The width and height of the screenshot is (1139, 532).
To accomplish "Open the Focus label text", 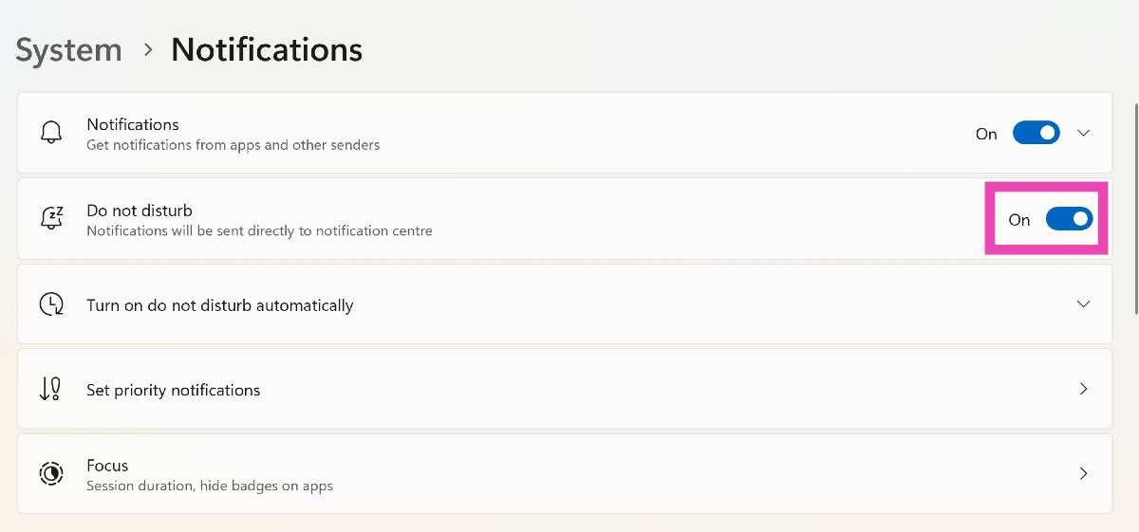I will pos(107,466).
